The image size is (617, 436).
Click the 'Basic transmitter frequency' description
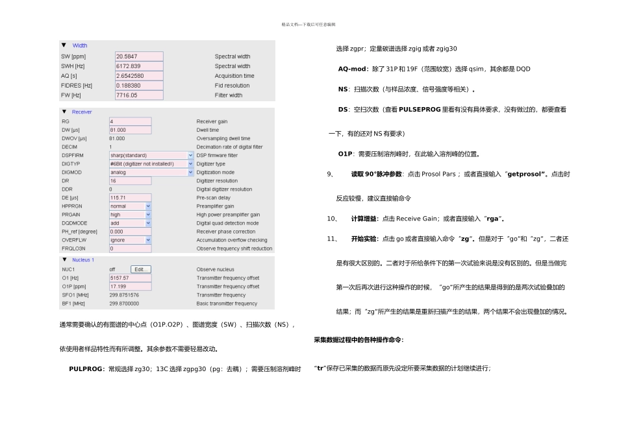coord(227,304)
